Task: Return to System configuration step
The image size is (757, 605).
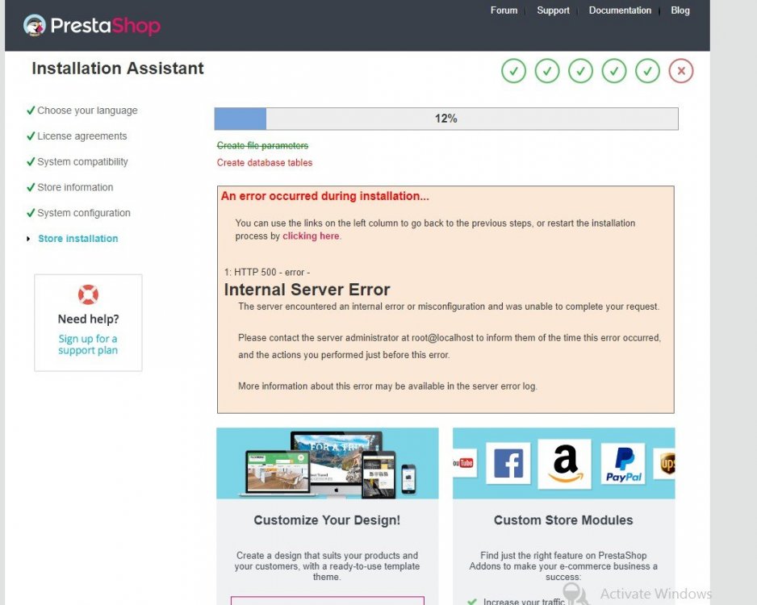Action: (x=84, y=213)
